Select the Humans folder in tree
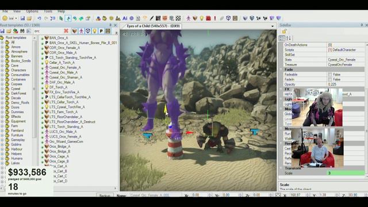 point(17,159)
